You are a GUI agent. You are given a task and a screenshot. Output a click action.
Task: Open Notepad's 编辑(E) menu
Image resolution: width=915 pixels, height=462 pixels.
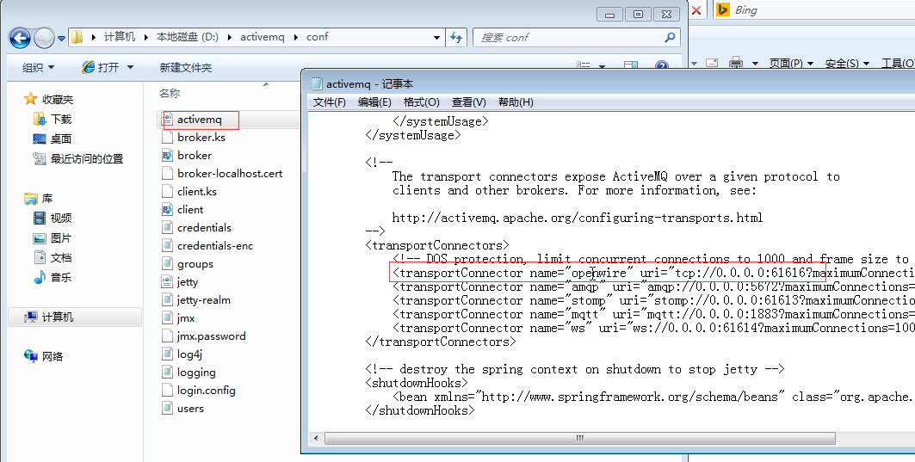point(374,102)
